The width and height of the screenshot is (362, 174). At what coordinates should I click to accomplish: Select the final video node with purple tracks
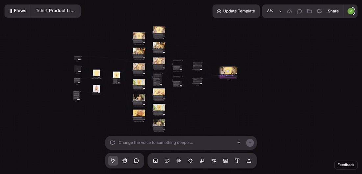(228, 73)
